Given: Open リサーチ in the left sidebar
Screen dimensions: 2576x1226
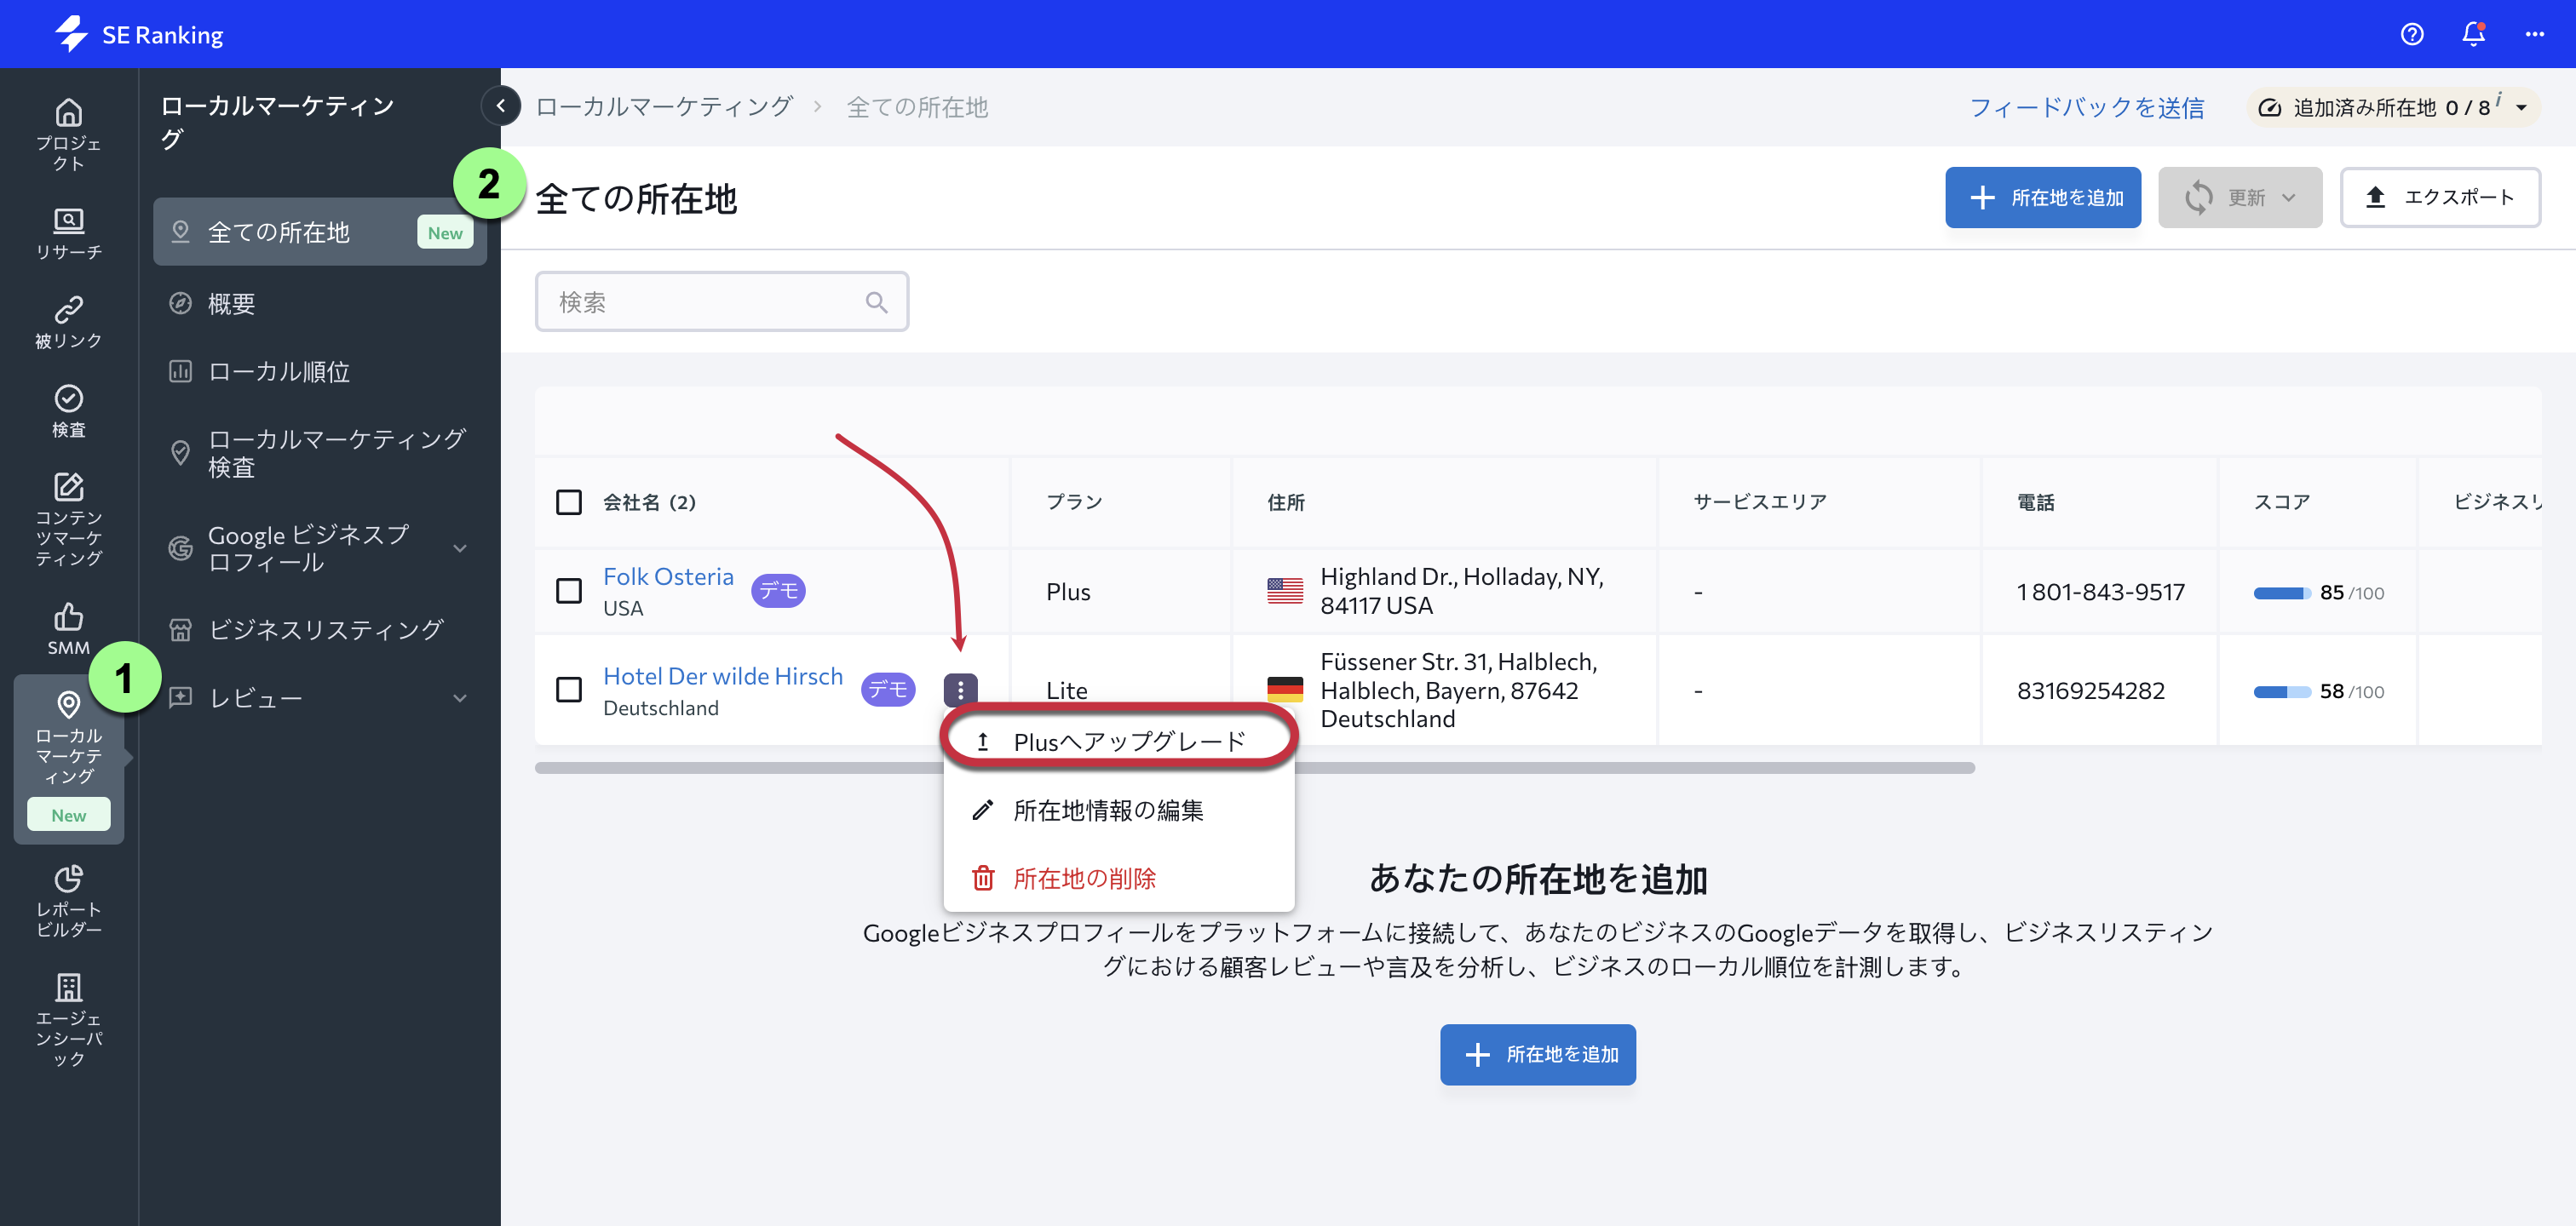Looking at the screenshot, I should pos(68,234).
